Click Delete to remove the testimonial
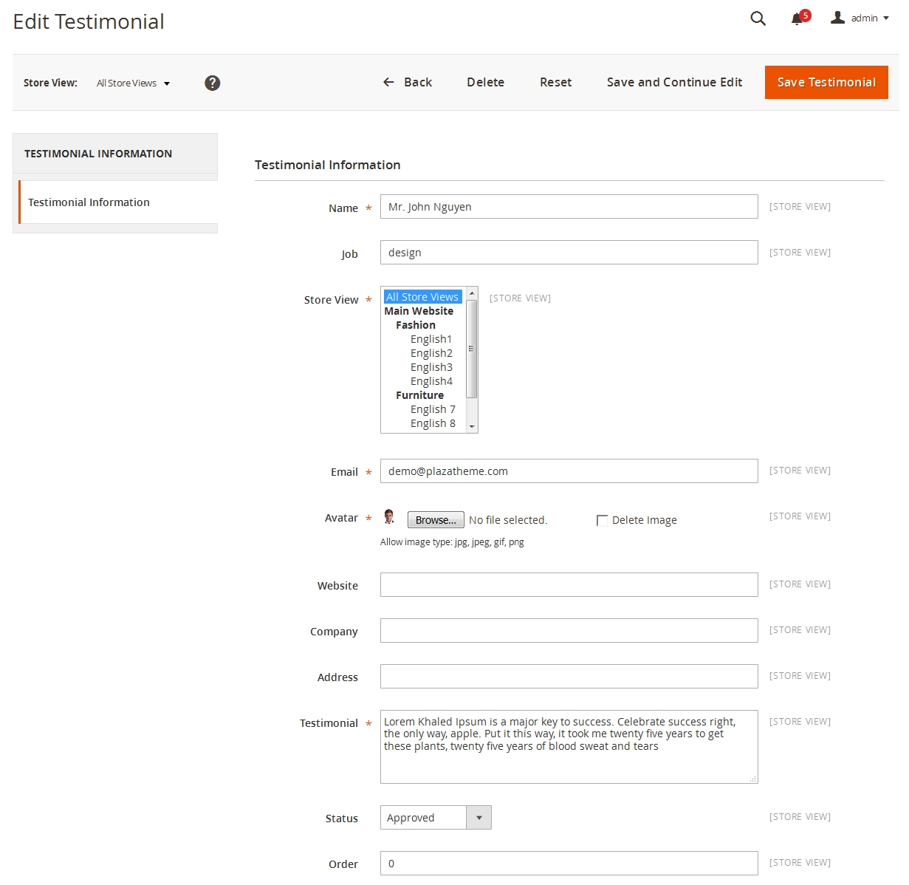 coord(485,82)
